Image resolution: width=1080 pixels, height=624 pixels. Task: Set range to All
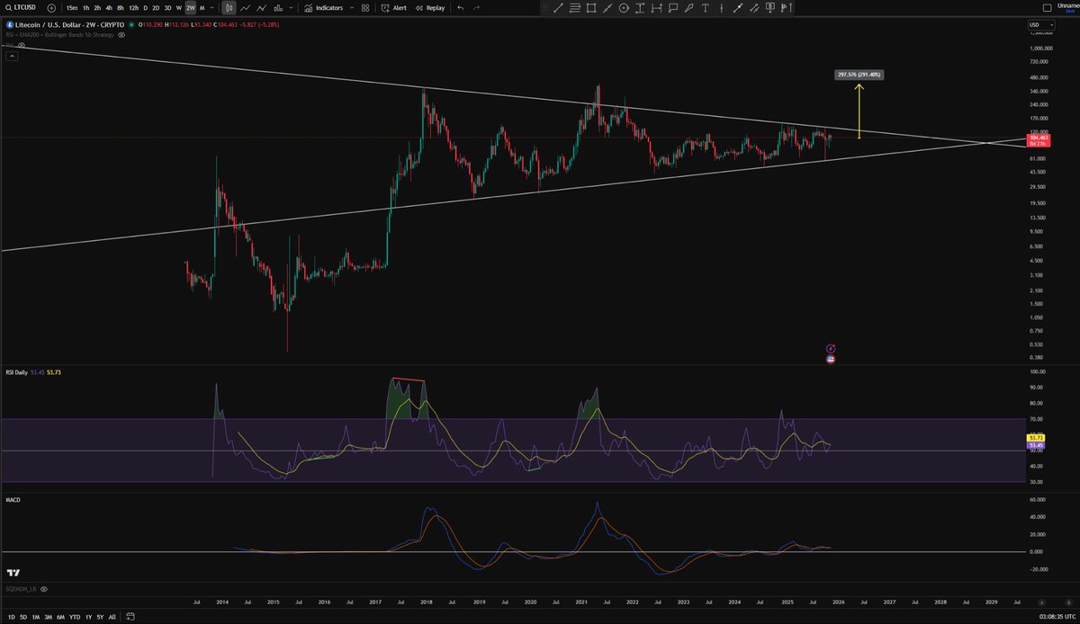click(x=112, y=617)
